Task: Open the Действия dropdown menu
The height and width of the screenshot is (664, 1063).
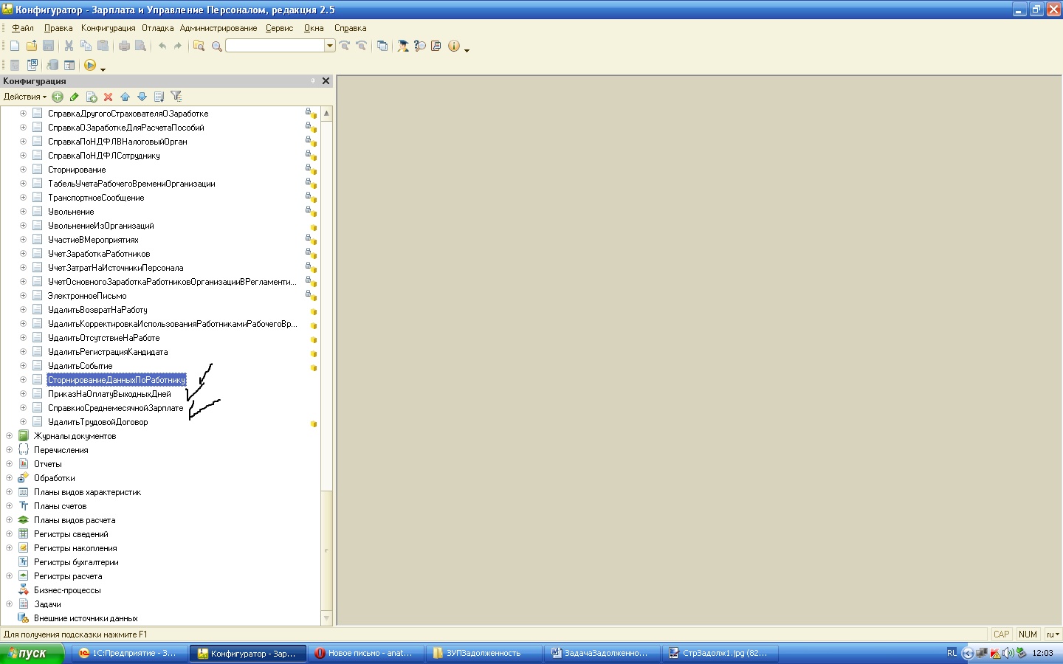Action: coord(24,97)
